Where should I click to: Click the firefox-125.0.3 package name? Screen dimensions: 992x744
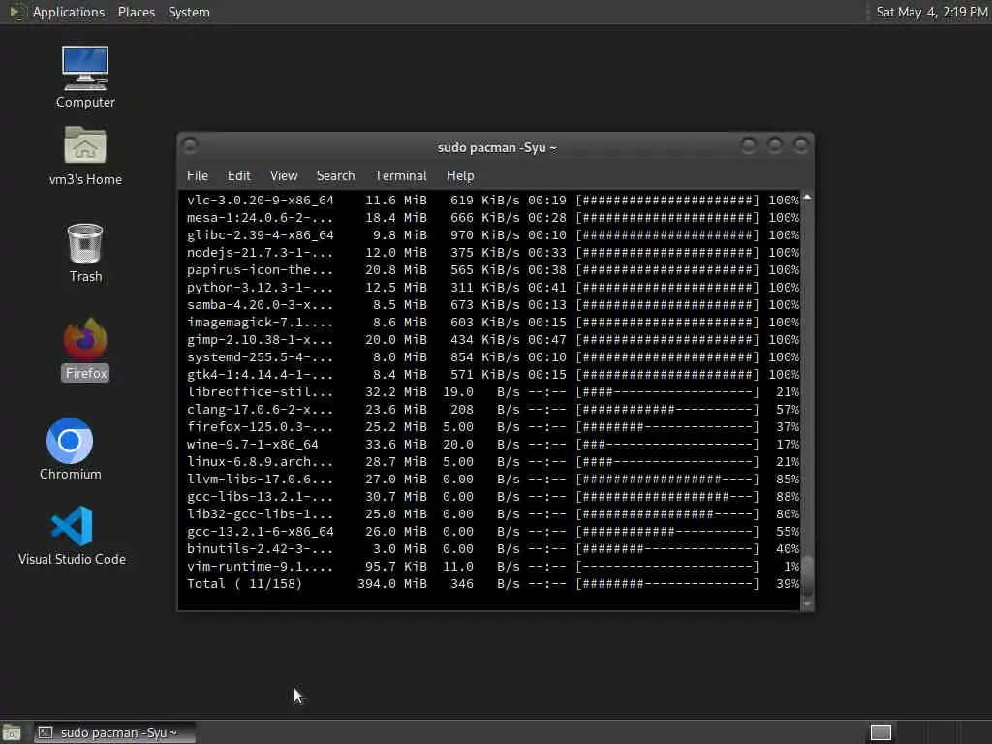tap(260, 427)
